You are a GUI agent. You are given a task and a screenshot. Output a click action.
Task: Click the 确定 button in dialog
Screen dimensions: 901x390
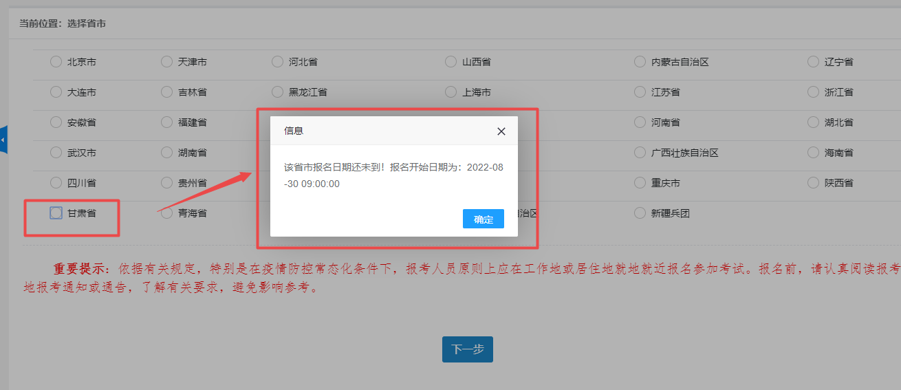(x=483, y=219)
